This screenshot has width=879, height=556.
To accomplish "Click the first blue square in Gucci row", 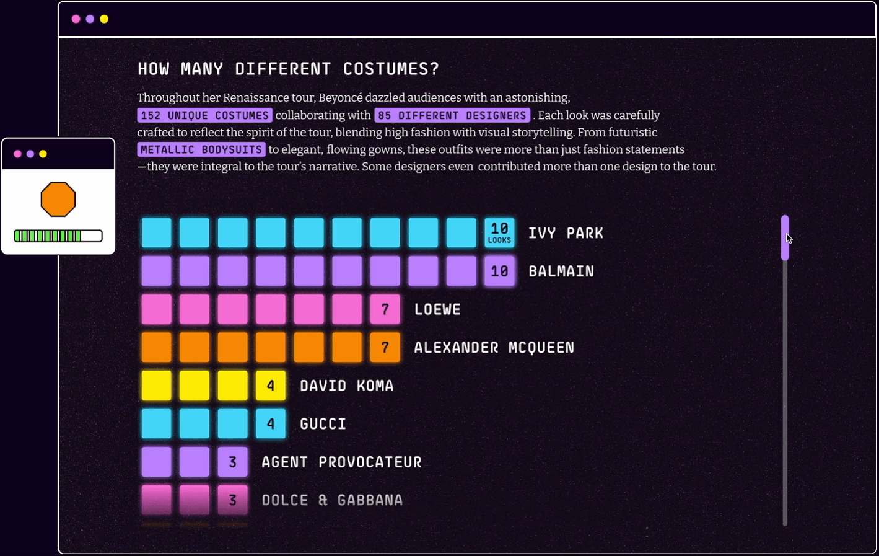I will 156,423.
